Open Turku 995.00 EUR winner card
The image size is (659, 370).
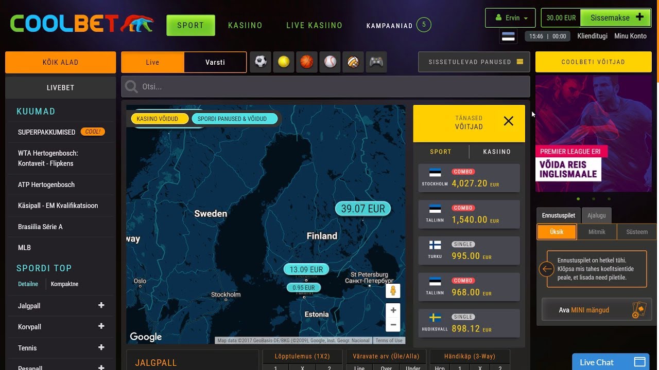[x=469, y=251]
